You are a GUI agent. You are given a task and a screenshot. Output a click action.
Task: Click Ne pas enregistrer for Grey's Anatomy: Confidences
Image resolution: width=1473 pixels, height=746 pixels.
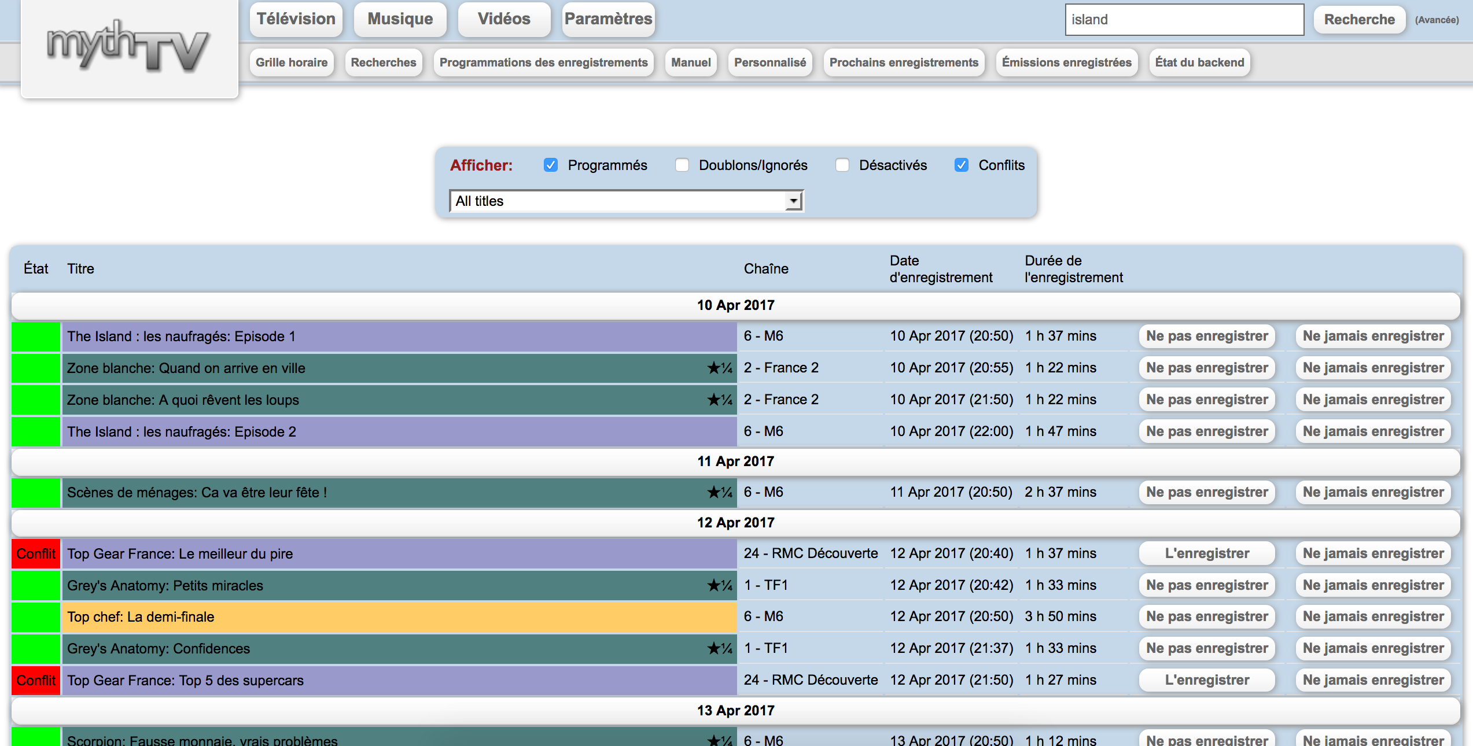[x=1207, y=648]
